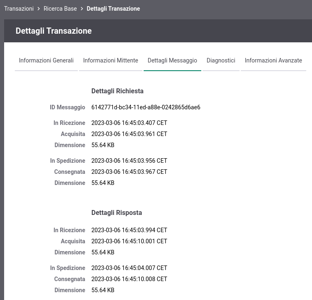Screen dimensions: 312x300
Task: Open the Diagnostici tab
Action: (x=221, y=60)
